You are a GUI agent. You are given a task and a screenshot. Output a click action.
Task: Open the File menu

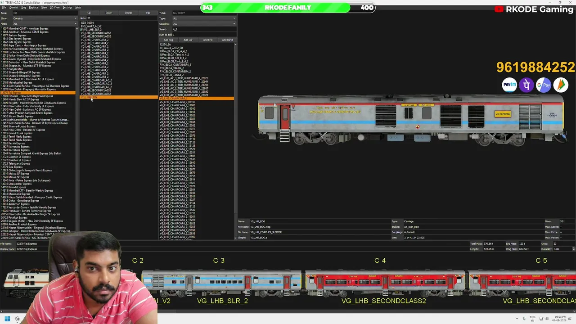(4, 8)
